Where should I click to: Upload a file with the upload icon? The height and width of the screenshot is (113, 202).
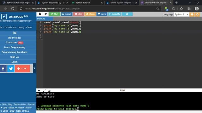[x=45, y=14]
